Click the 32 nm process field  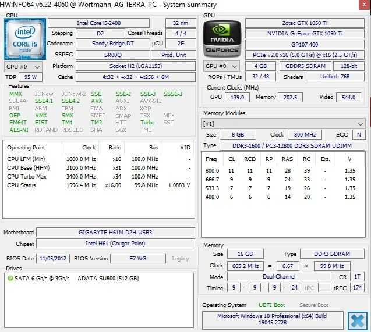click(181, 23)
